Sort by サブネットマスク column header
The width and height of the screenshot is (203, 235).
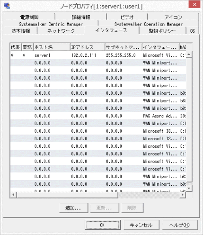click(124, 47)
